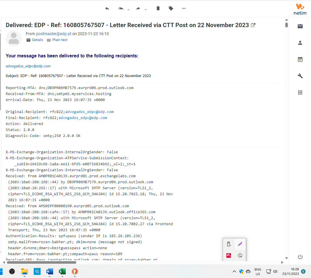This screenshot has width=311, height=278.
Task: Click the message subject heading text
Action: (x=127, y=25)
